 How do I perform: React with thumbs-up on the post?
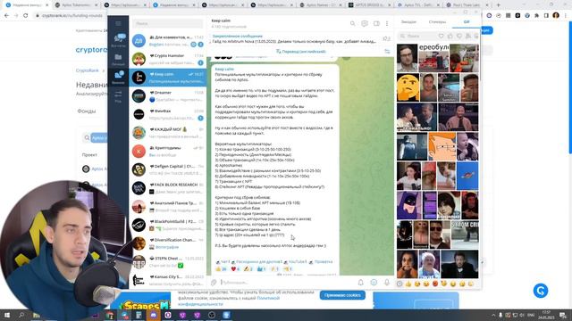(222, 269)
